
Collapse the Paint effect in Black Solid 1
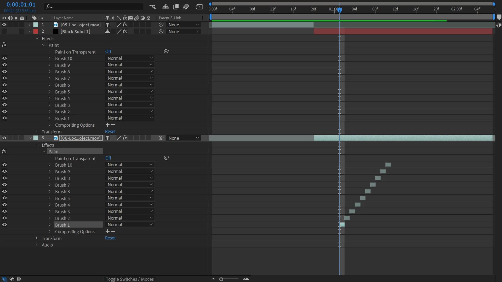[x=44, y=45]
